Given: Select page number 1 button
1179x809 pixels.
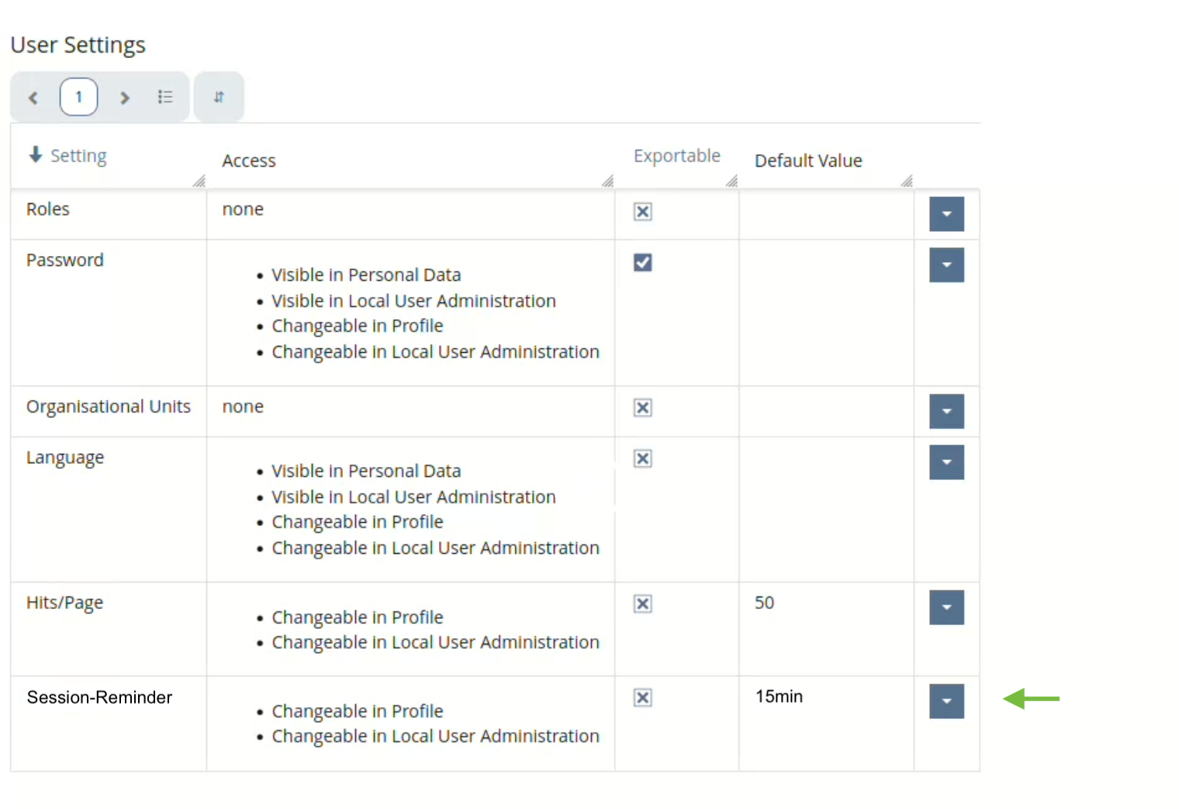Looking at the screenshot, I should coord(78,97).
